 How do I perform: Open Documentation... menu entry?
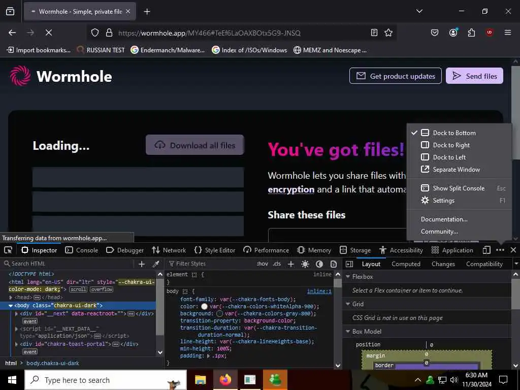click(x=459, y=219)
